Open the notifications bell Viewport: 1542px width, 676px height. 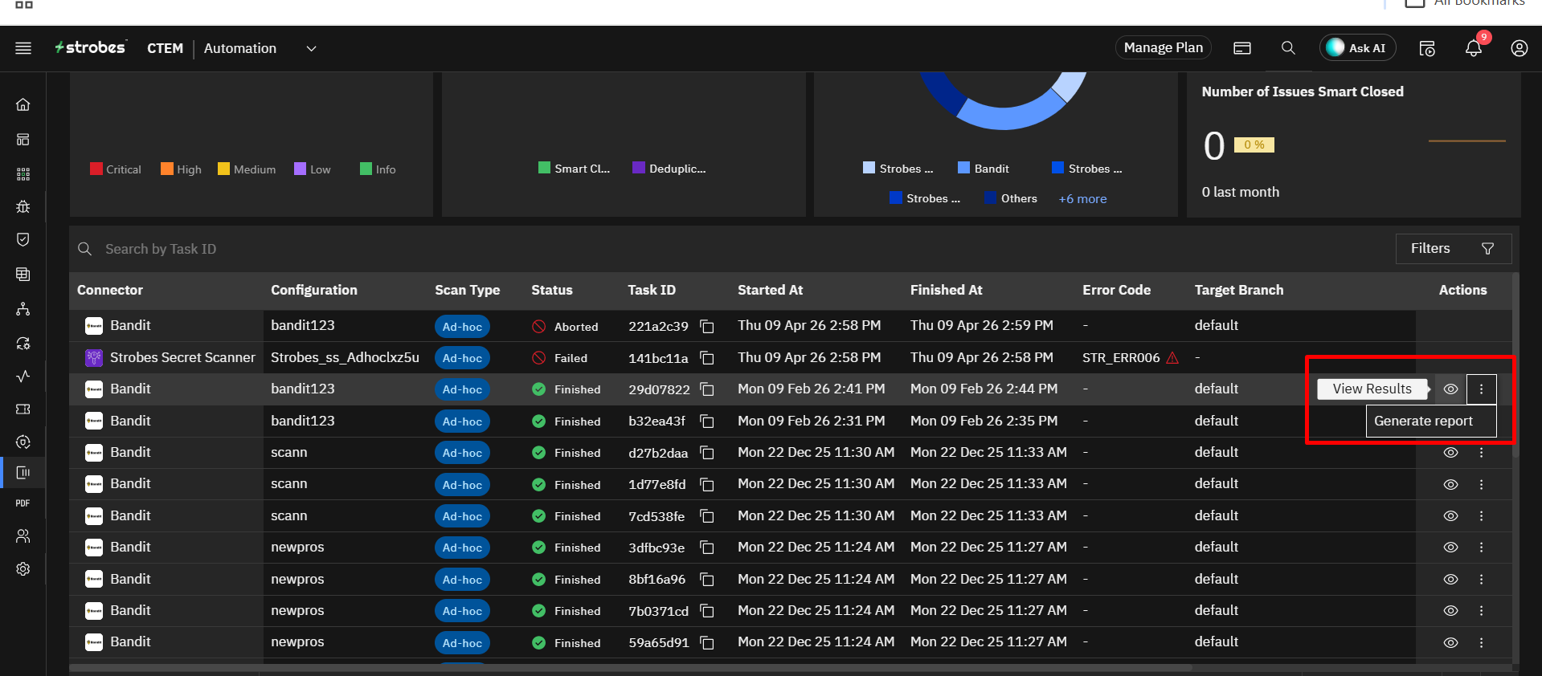click(x=1474, y=48)
